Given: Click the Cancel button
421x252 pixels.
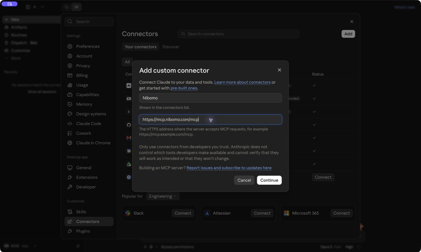Looking at the screenshot, I should [x=244, y=180].
